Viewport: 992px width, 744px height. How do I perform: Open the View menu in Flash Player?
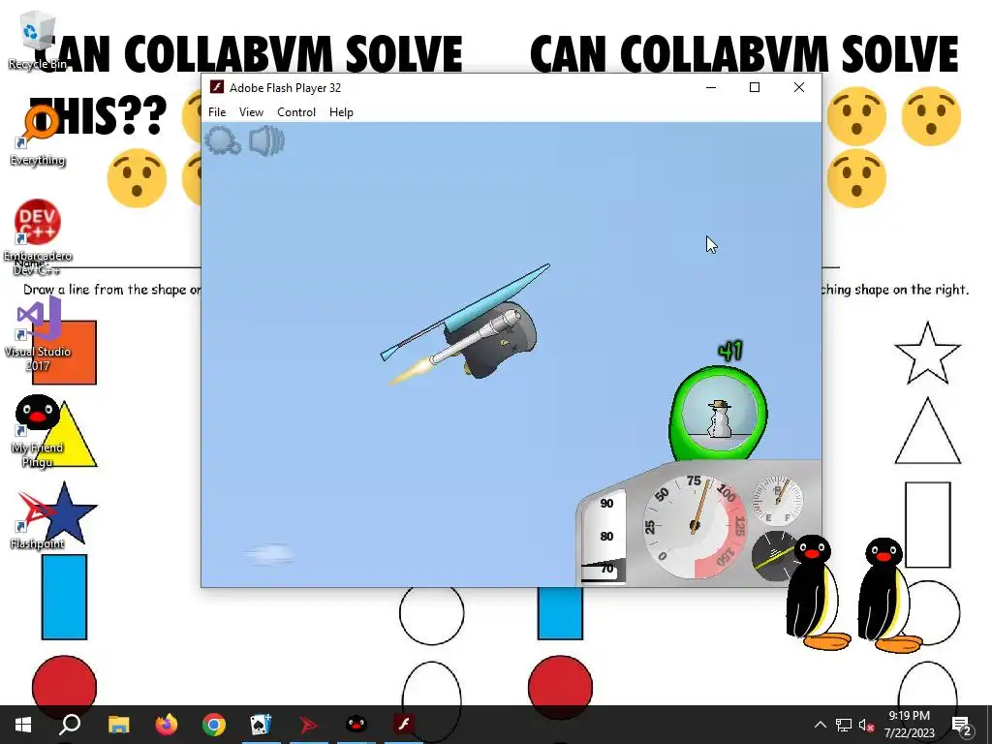(251, 112)
